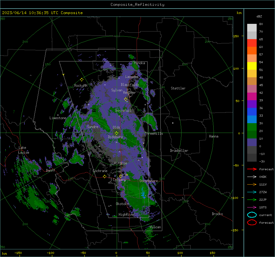Click the RedDeer city label
Screen dimensions: 275x257
[x=130, y=93]
